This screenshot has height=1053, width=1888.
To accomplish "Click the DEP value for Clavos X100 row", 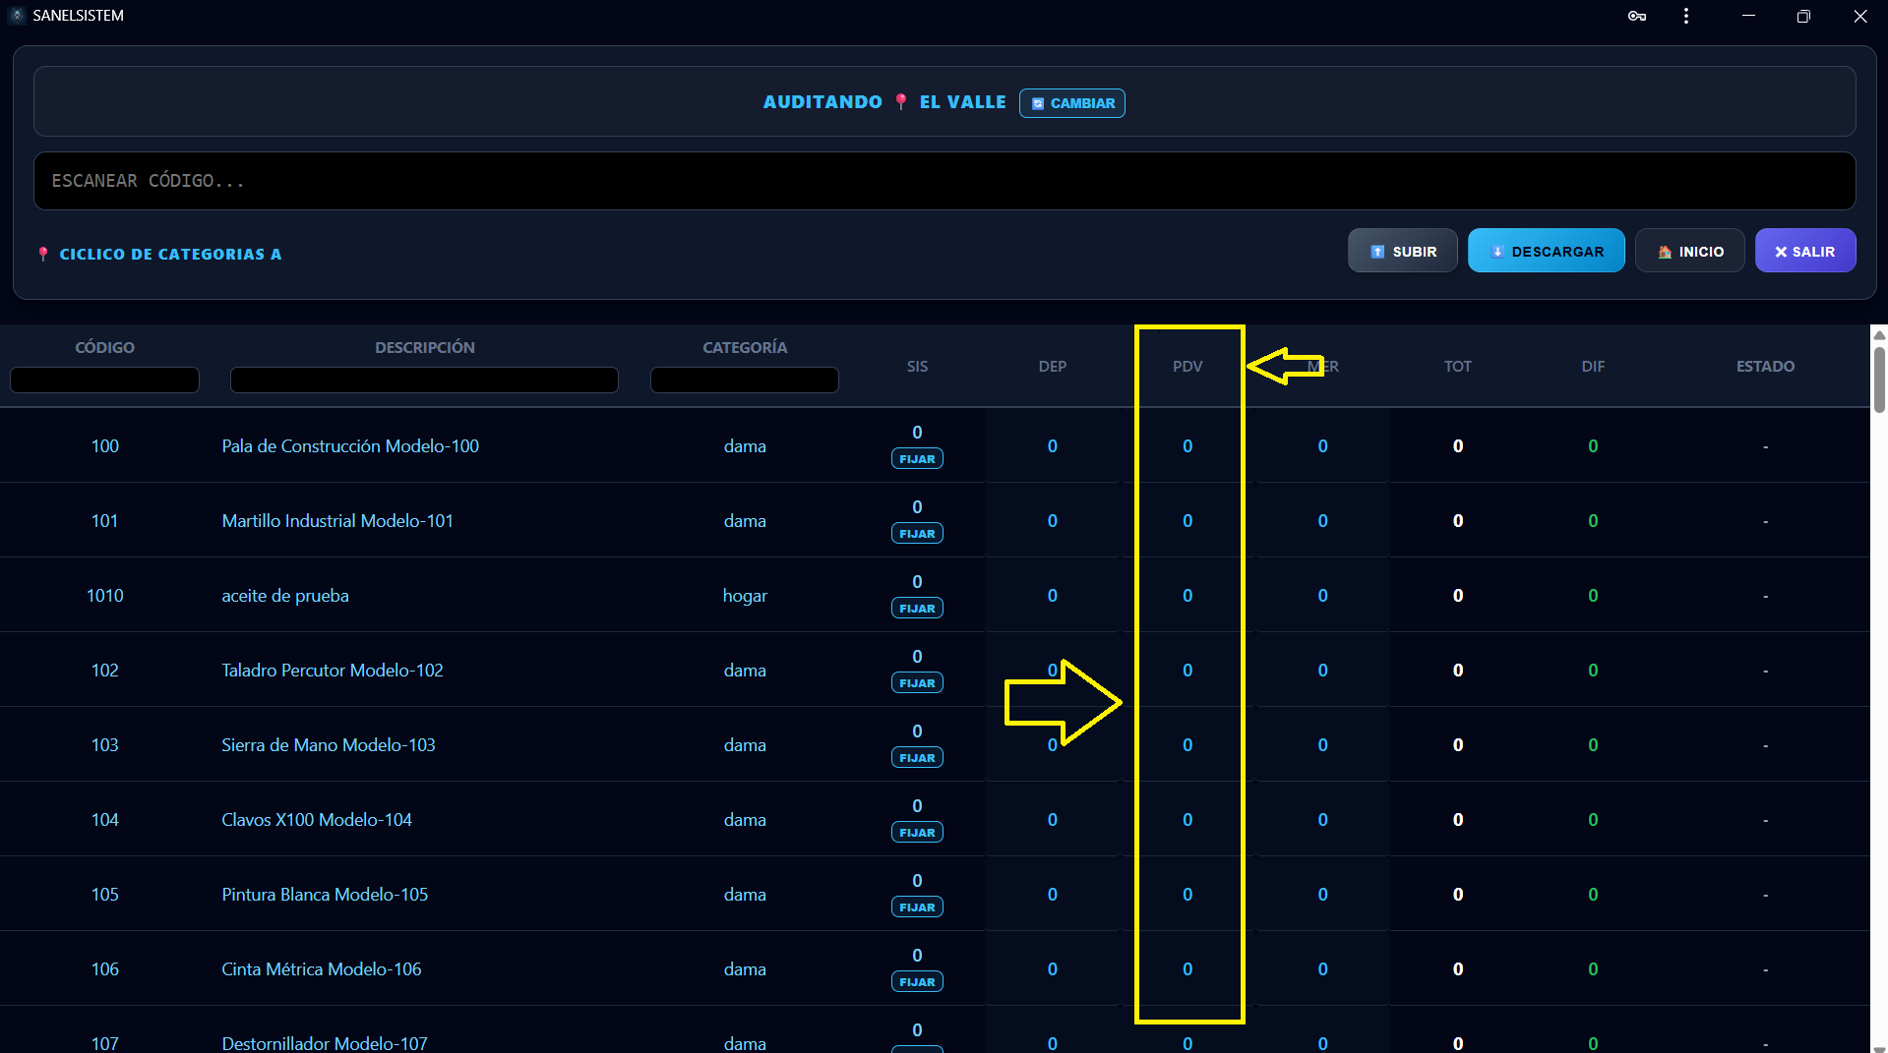I will (1053, 820).
